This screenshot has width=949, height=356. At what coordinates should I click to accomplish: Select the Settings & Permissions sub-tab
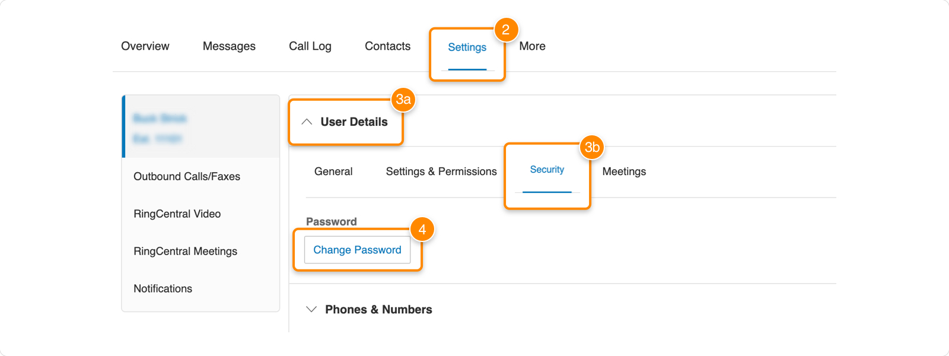441,171
